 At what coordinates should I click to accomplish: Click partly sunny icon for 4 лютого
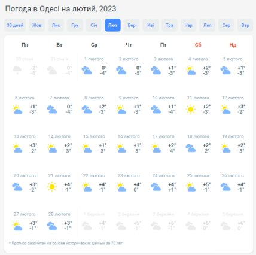coord(191,71)
